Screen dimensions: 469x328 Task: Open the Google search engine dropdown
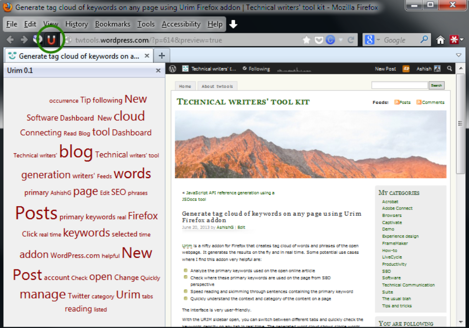(x=378, y=40)
